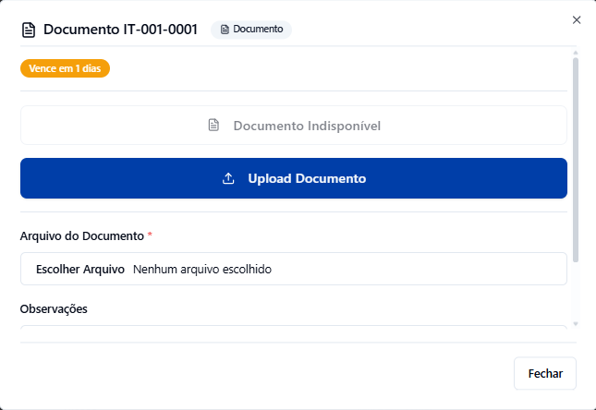Click the Documento type badge label

(x=258, y=30)
